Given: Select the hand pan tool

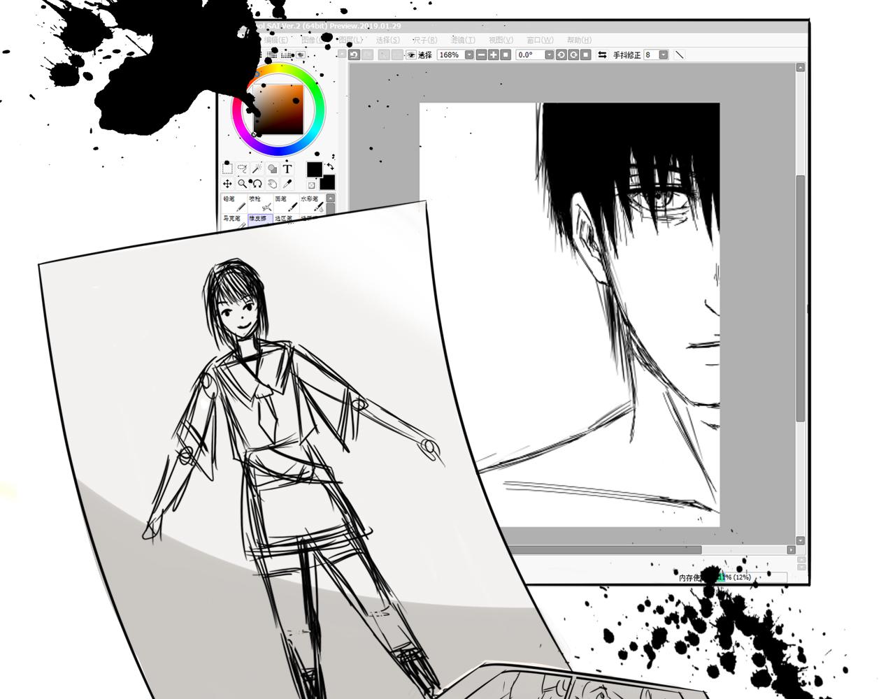Looking at the screenshot, I should click(x=272, y=183).
